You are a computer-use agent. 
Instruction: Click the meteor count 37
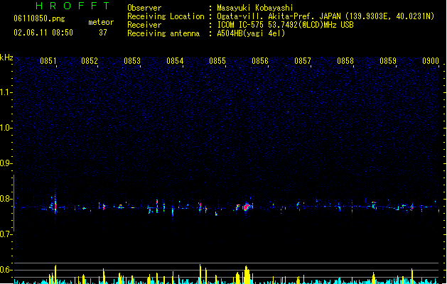pos(103,33)
